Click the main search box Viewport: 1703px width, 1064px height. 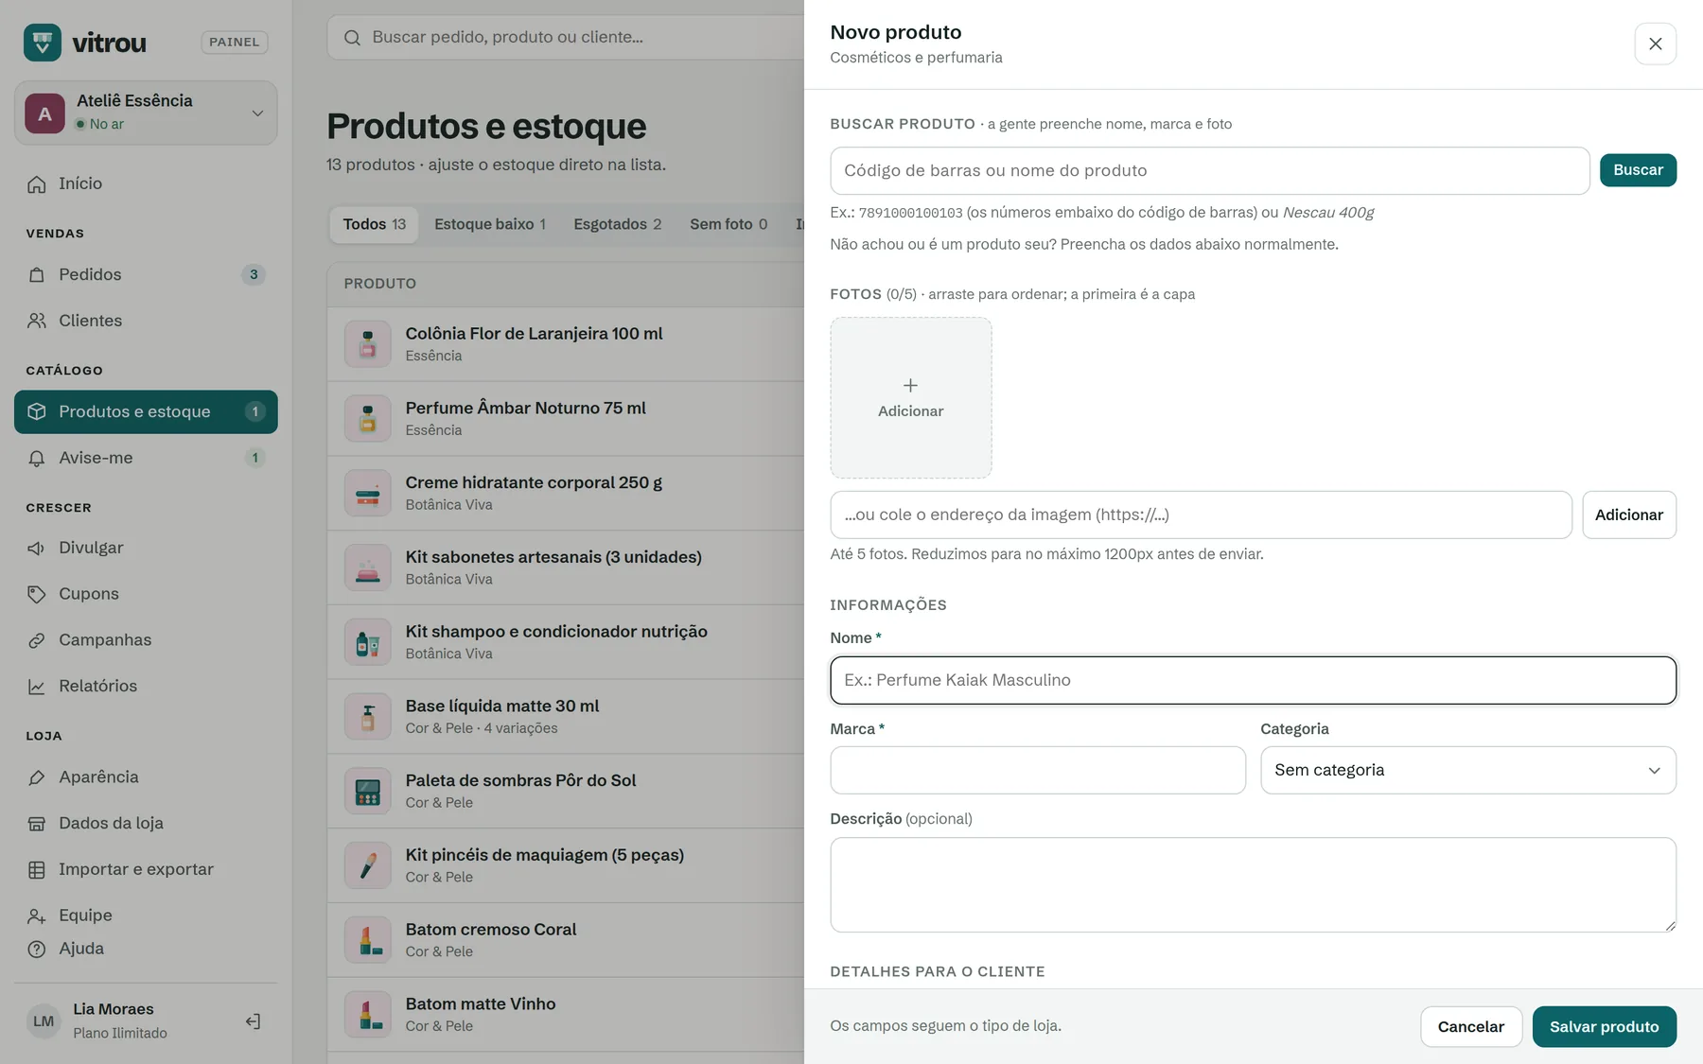(x=566, y=37)
